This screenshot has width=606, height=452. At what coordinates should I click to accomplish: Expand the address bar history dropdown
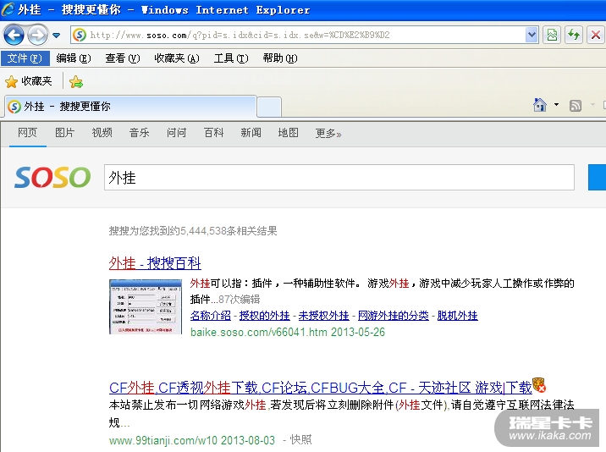pos(532,36)
